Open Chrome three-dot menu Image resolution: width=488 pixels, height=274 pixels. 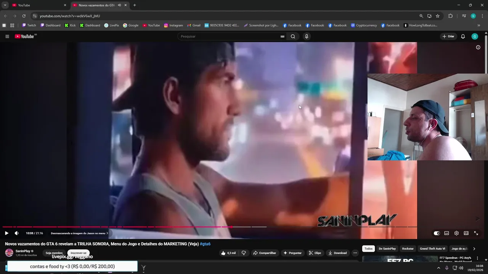click(482, 16)
